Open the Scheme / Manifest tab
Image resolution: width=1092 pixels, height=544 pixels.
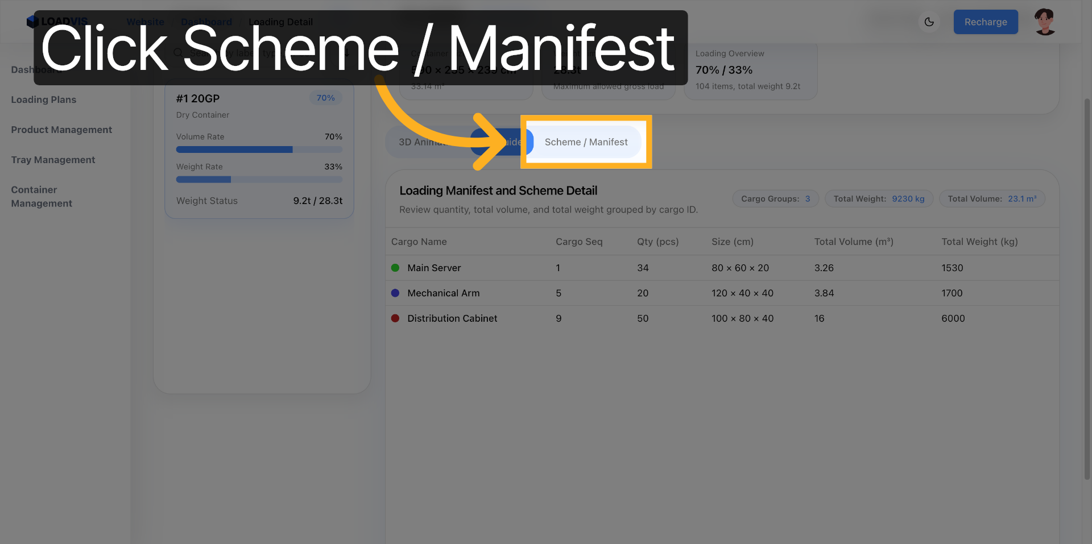[586, 142]
